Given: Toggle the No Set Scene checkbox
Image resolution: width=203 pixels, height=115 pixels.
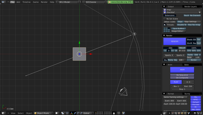Looking at the screenshot, I should click(165, 19).
